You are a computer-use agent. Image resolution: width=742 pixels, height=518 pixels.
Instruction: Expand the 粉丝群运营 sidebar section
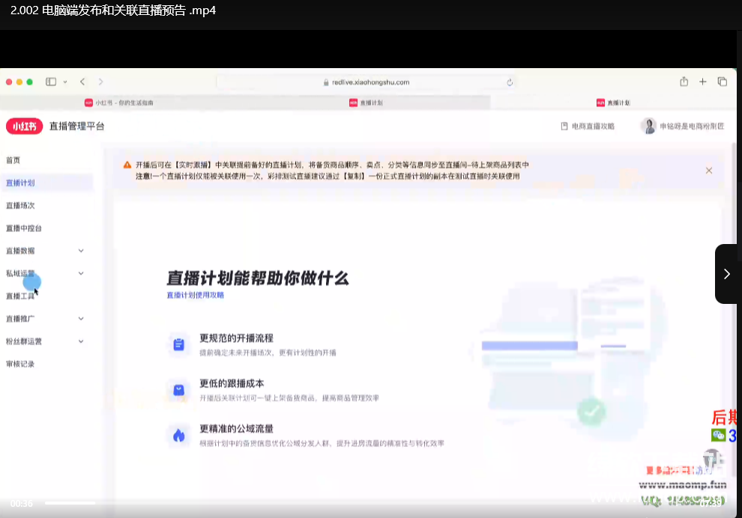click(x=81, y=341)
